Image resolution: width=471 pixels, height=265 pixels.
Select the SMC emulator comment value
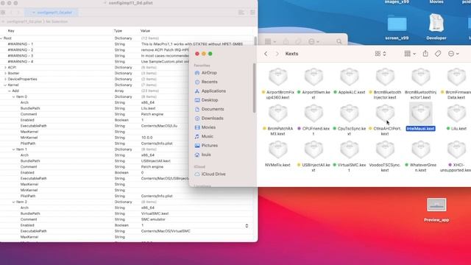pos(153,219)
